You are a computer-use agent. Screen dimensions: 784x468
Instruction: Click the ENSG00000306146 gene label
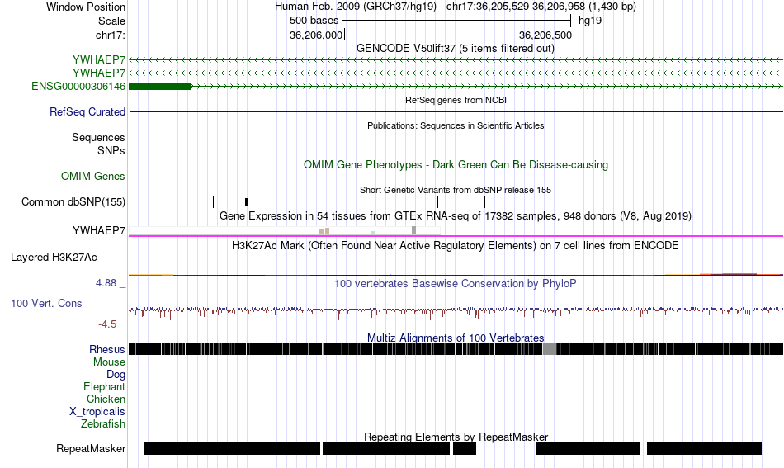coord(78,86)
